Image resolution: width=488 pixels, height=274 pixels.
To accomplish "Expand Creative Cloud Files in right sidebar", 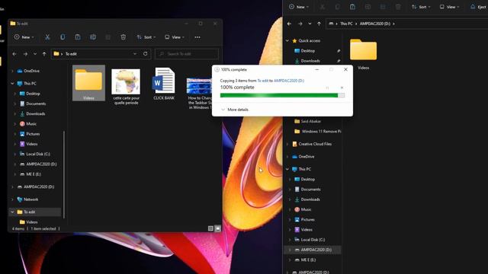I will click(287, 144).
